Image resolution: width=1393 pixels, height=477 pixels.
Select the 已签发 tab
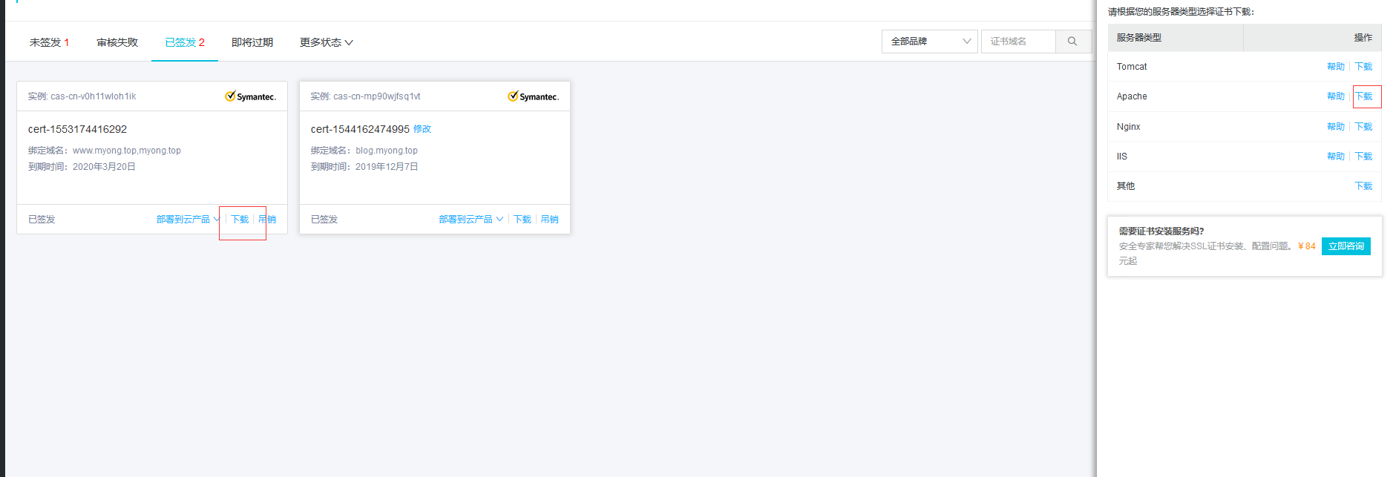[x=185, y=42]
